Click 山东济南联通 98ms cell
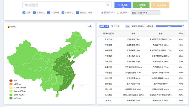 click(x=161, y=62)
